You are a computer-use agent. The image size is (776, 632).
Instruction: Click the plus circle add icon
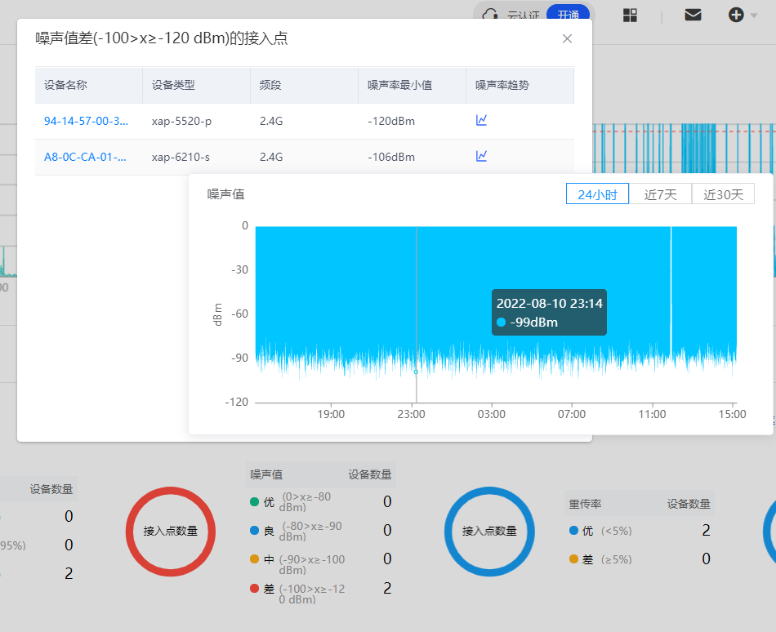[x=735, y=15]
